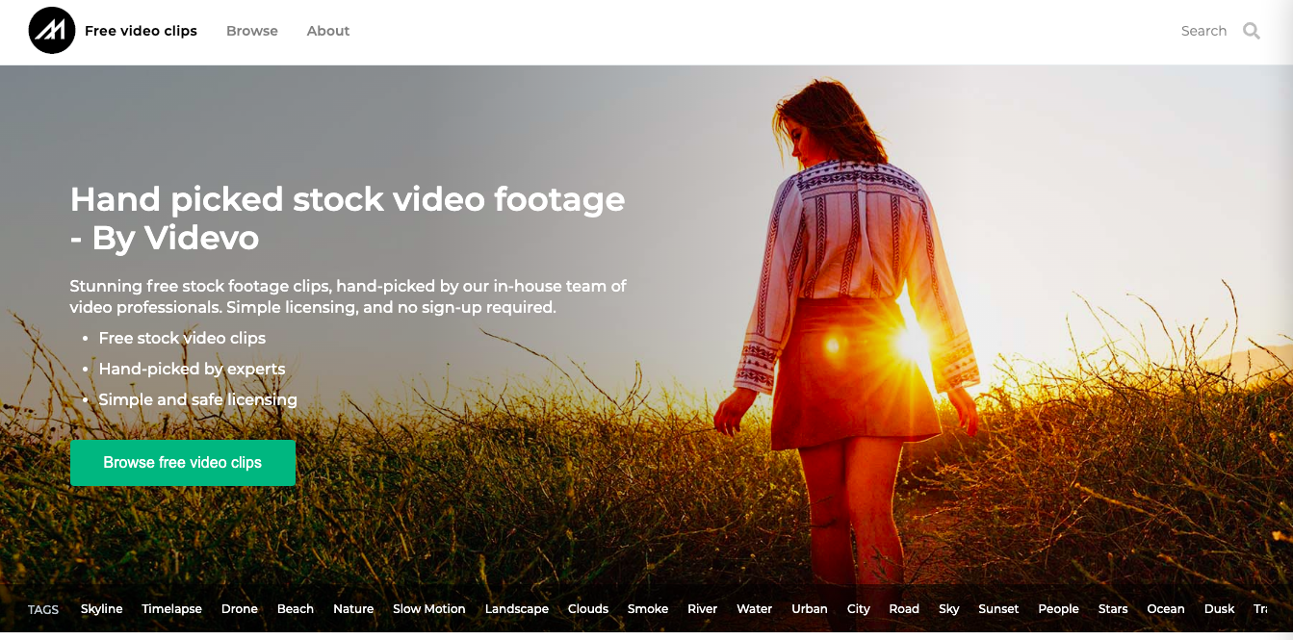Go to Free video clips home link
The height and width of the screenshot is (640, 1293).
pyautogui.click(x=141, y=30)
